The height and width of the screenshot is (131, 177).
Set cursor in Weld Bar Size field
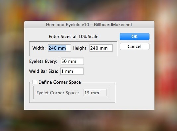pos(72,71)
